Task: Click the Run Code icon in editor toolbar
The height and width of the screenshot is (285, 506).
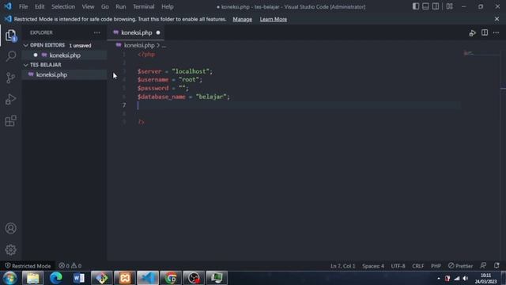Action: [473, 33]
